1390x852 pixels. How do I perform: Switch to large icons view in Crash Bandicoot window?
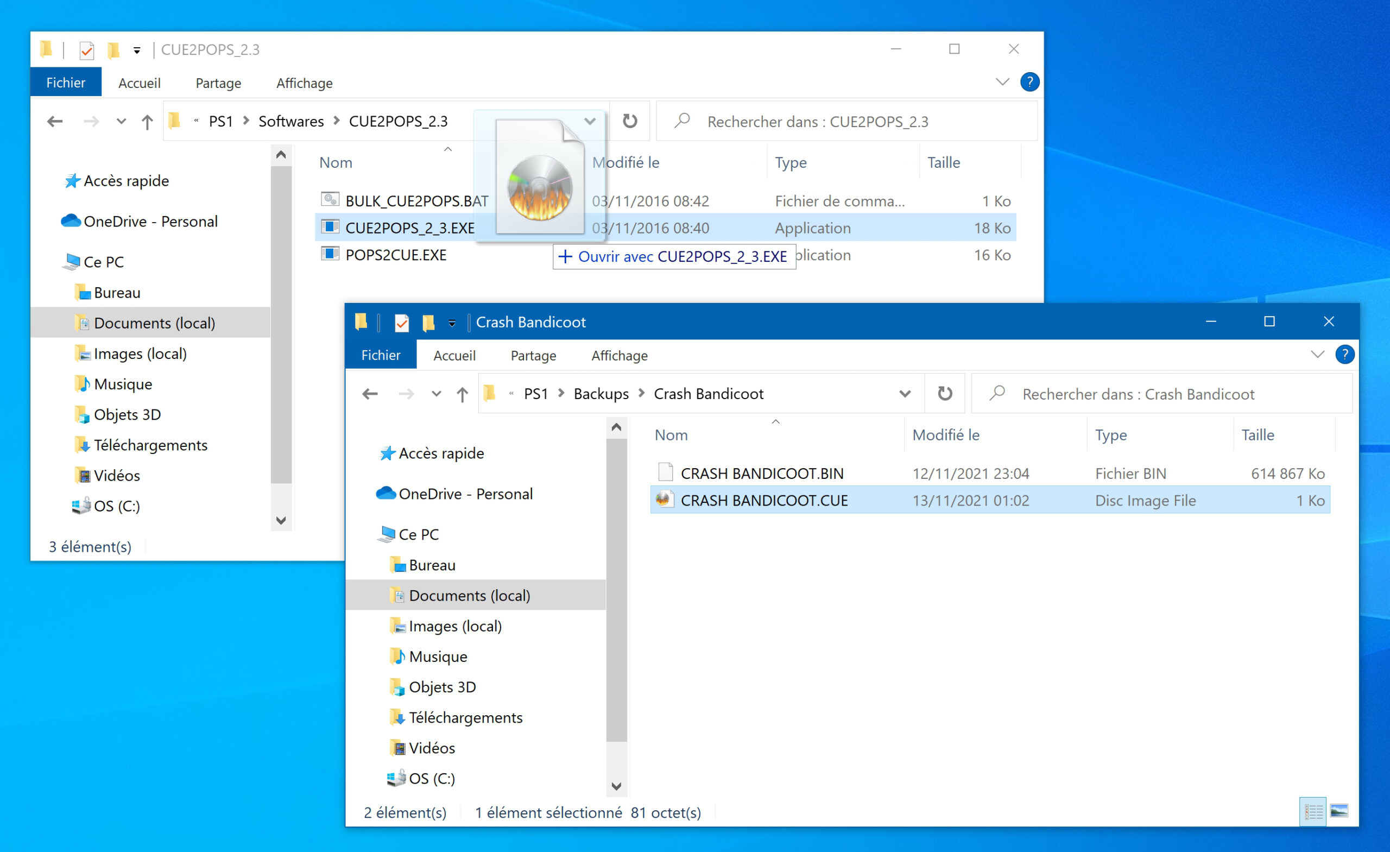click(x=1339, y=812)
